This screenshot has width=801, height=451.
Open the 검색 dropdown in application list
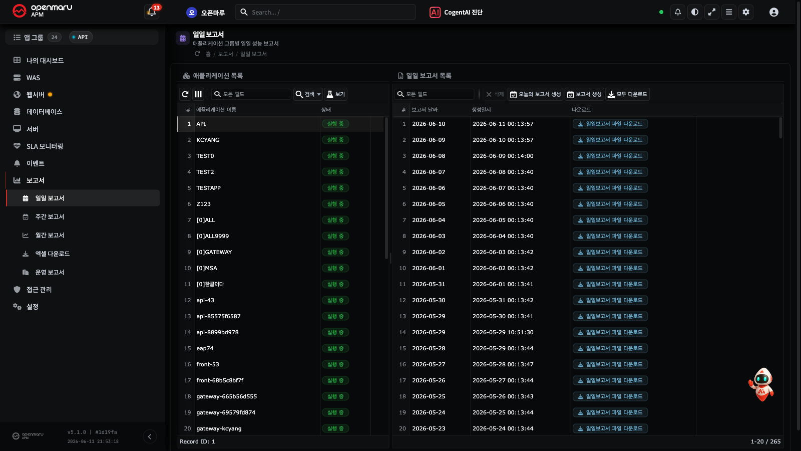pyautogui.click(x=308, y=94)
